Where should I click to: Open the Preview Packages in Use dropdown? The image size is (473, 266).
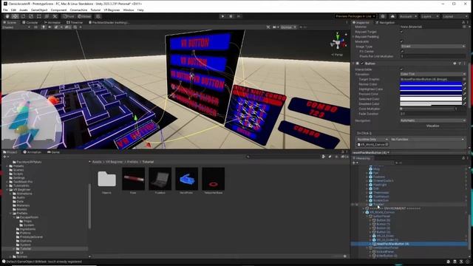[355, 16]
